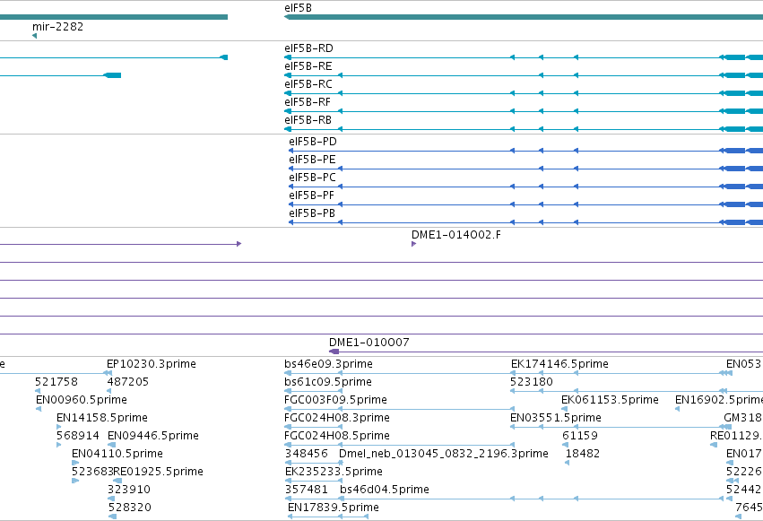Click the EK061153.5prime EST label
Image resolution: width=763 pixels, height=521 pixels.
(x=610, y=400)
